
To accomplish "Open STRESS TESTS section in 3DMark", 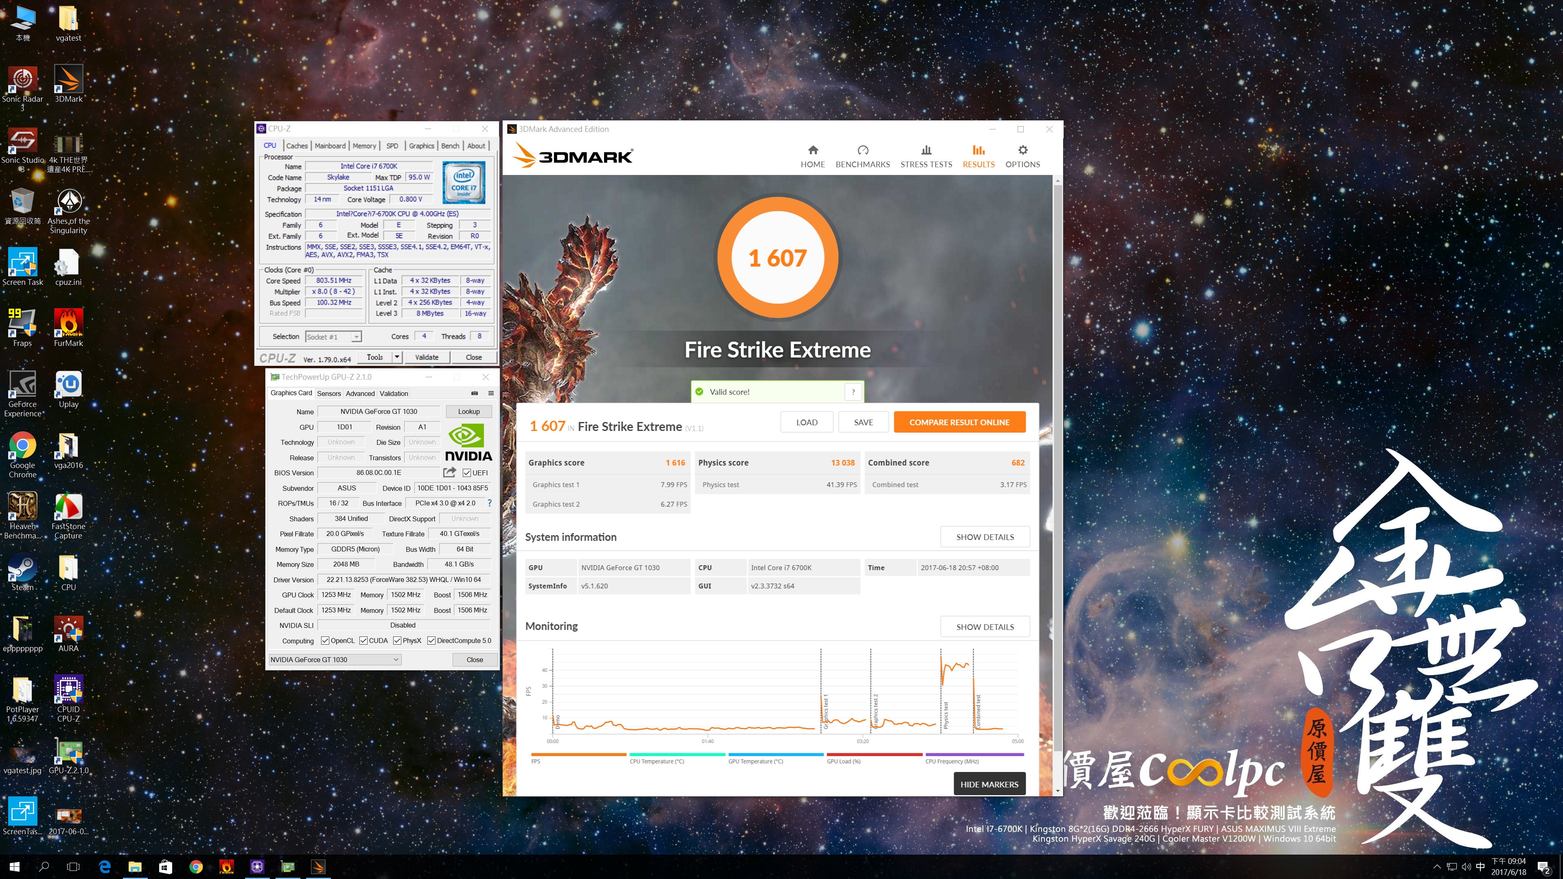I will point(926,157).
